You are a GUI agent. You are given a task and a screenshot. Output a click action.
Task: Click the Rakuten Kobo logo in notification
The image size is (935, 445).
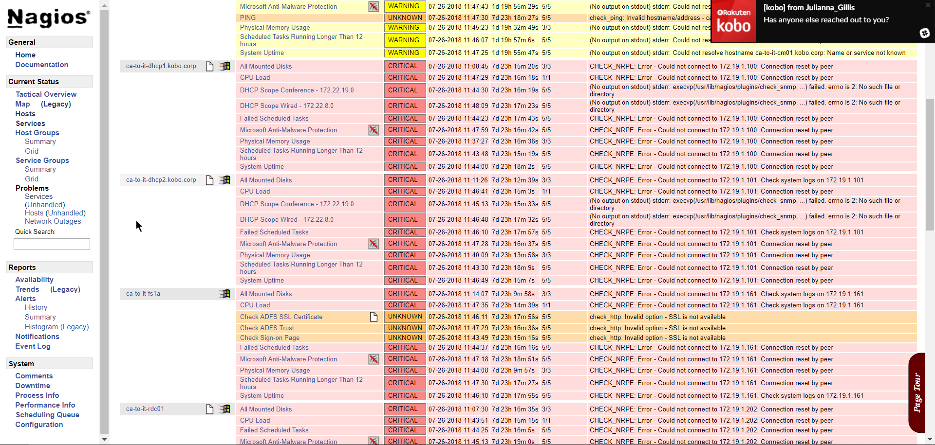pyautogui.click(x=733, y=21)
